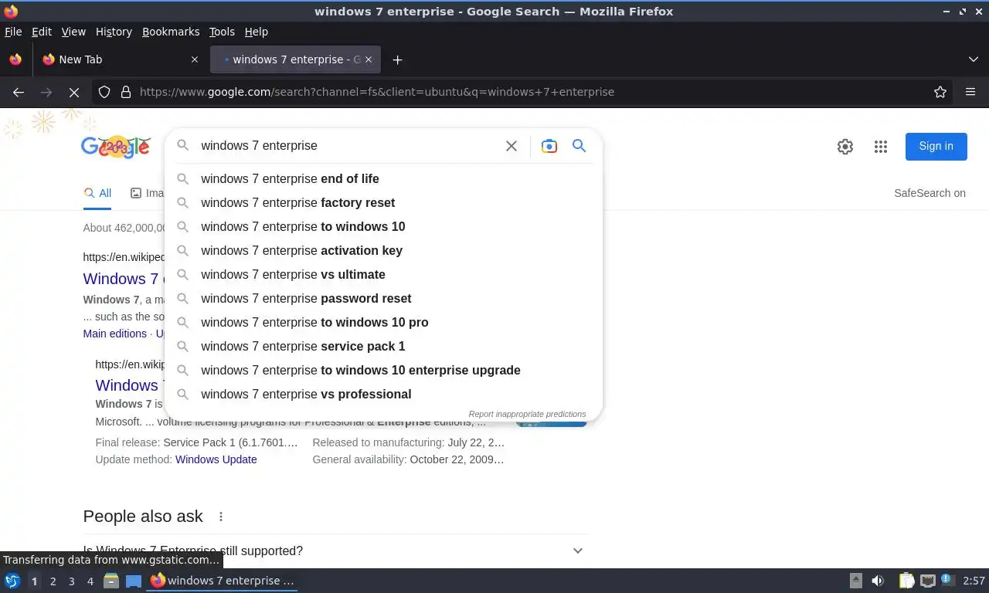The width and height of the screenshot is (989, 593).
Task: Bookmark this page with the star icon
Action: click(x=940, y=92)
